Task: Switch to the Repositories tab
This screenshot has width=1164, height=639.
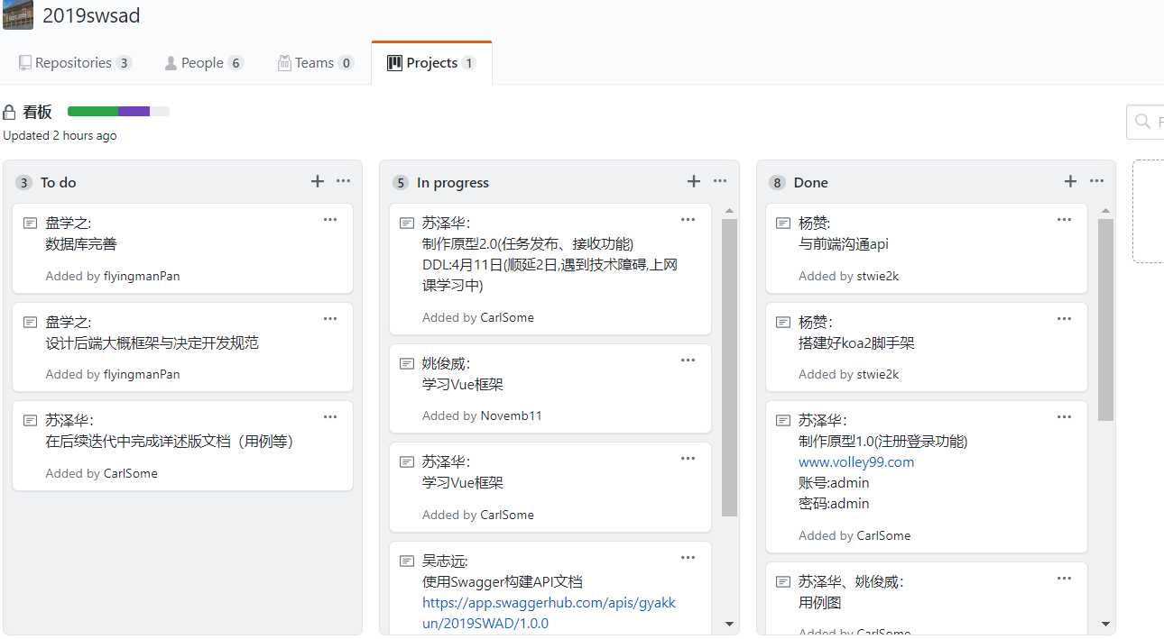Action: pos(75,63)
